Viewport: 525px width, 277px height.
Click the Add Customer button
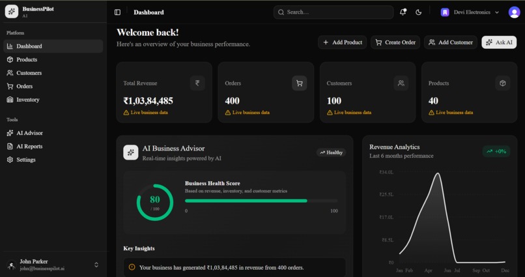(x=451, y=42)
